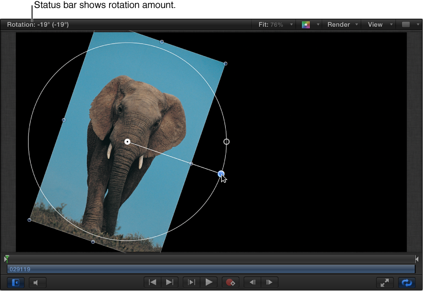Toggle the project pane visibility
The image size is (423, 291).
point(16,282)
